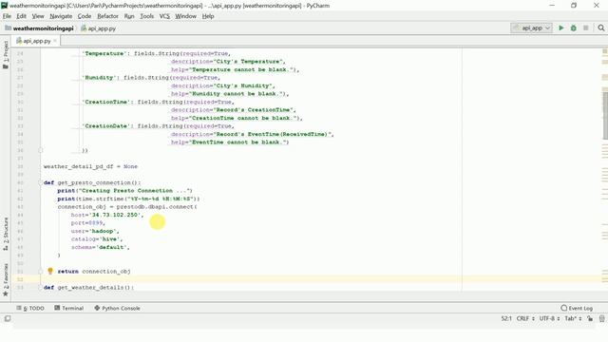Screen dimensions: 608x342
Task: Open Search Everywhere magnifier icon
Action: 601,28
